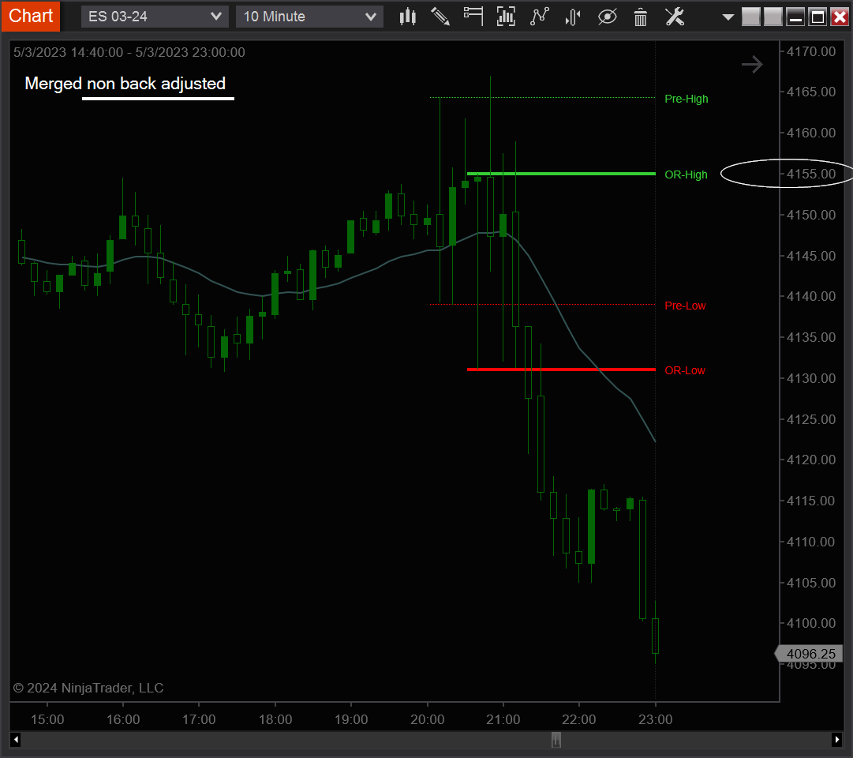Open the Chart Trader icon
Image resolution: width=853 pixels, height=758 pixels.
tap(473, 17)
